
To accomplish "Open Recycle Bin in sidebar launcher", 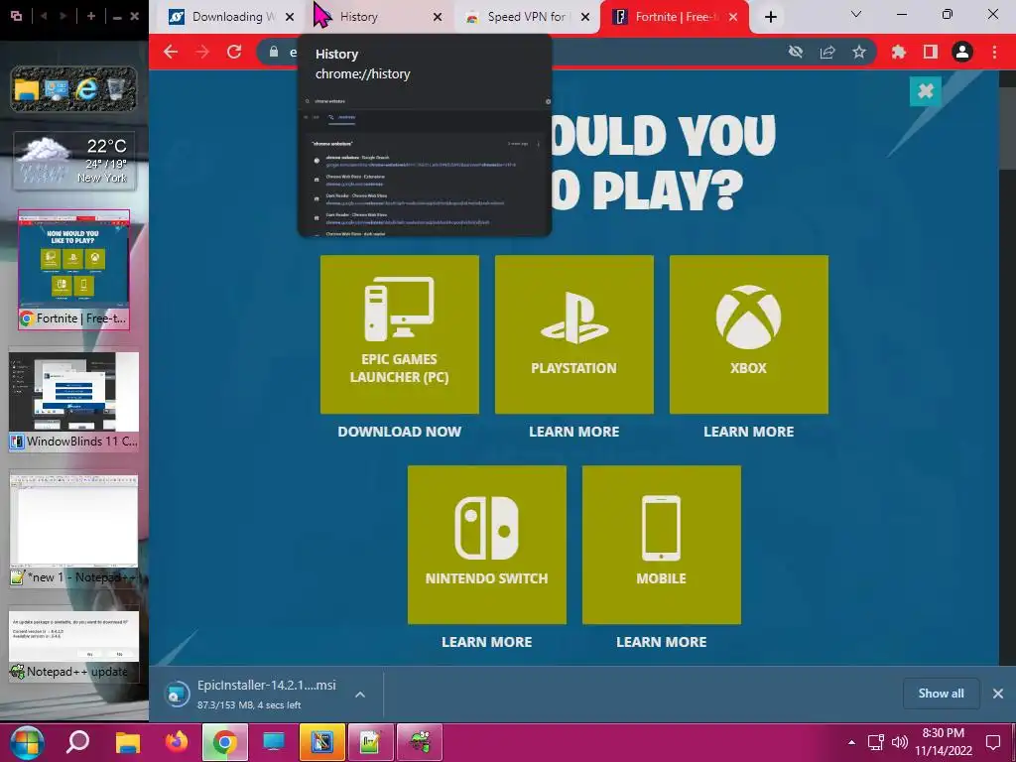I will (116, 88).
